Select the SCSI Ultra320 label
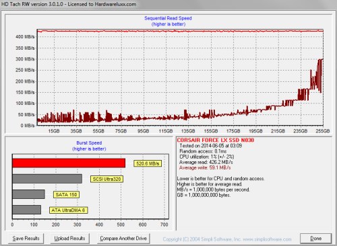This screenshot has width=337, height=246. 106,179
